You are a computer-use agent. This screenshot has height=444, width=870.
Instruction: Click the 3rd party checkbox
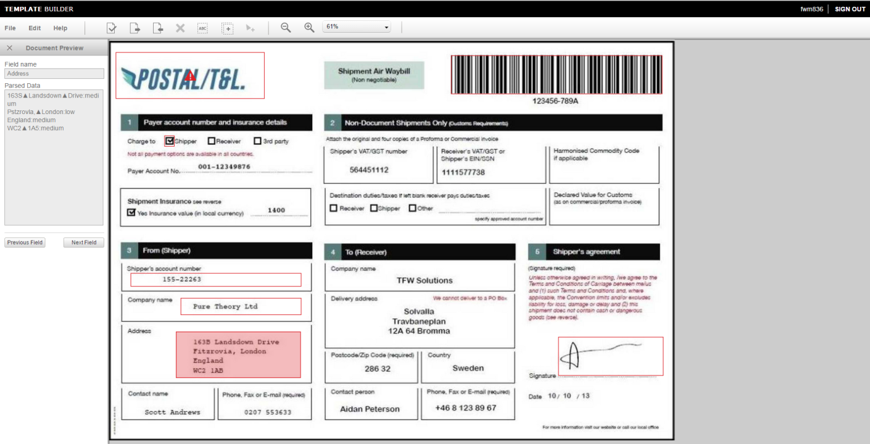pyautogui.click(x=257, y=141)
